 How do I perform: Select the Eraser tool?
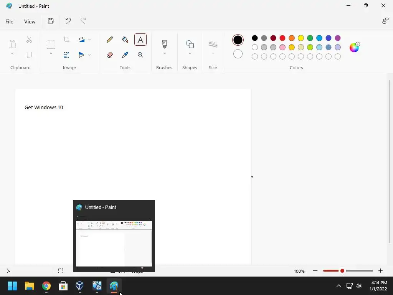[109, 55]
